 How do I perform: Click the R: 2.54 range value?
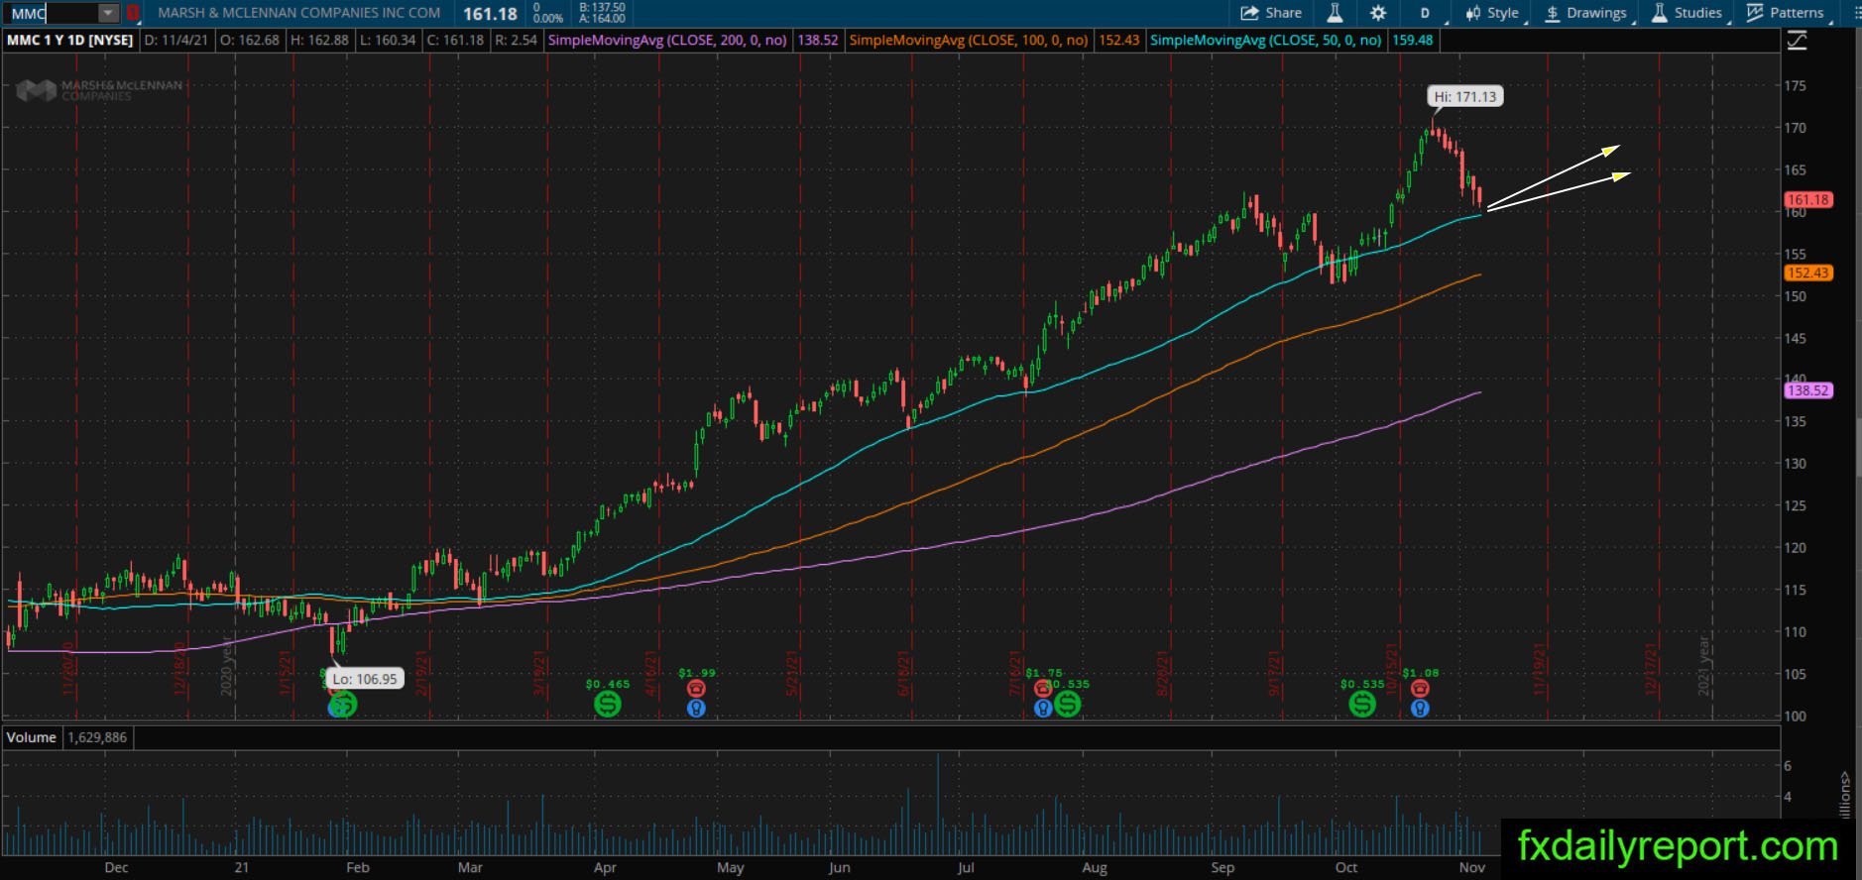tap(517, 41)
